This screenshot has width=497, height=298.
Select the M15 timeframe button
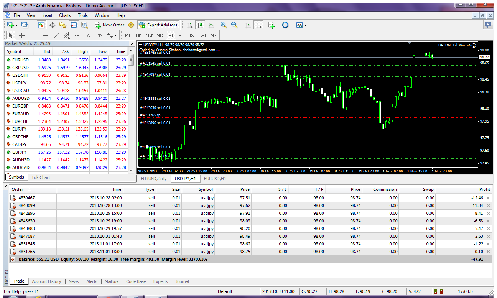pyautogui.click(x=149, y=35)
